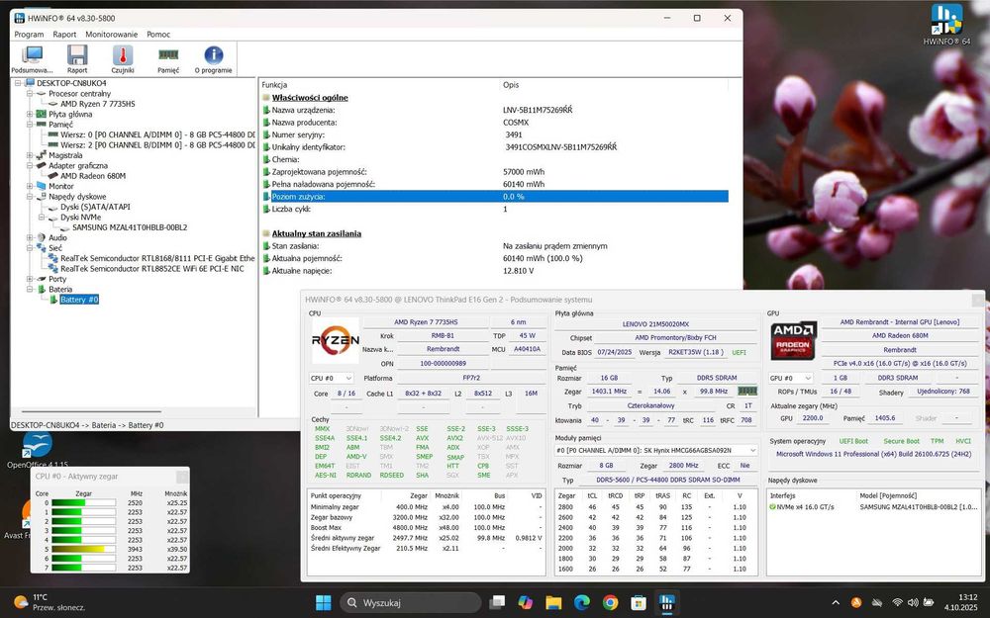The width and height of the screenshot is (990, 618).
Task: Open the Pomoc menu
Action: [x=158, y=34]
